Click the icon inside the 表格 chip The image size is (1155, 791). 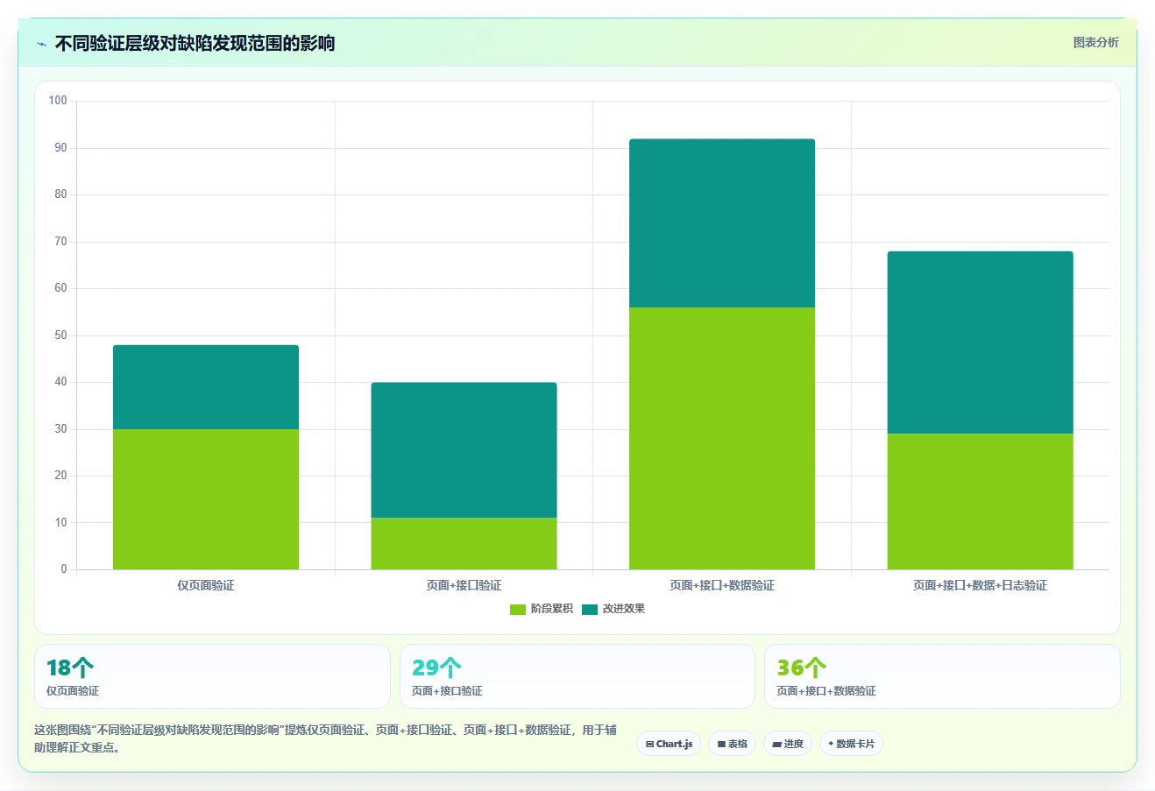pos(721,745)
